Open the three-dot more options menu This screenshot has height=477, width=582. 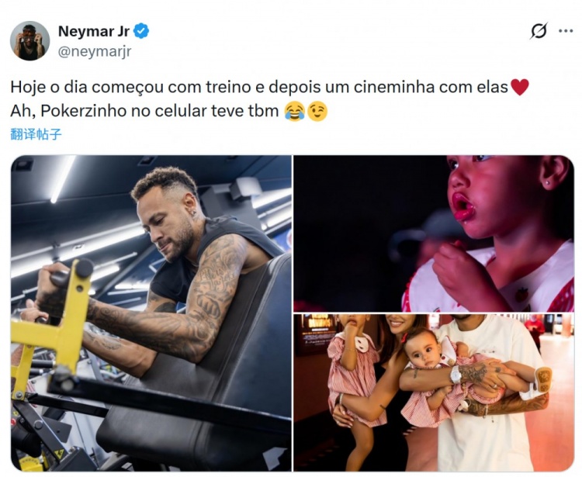[565, 31]
